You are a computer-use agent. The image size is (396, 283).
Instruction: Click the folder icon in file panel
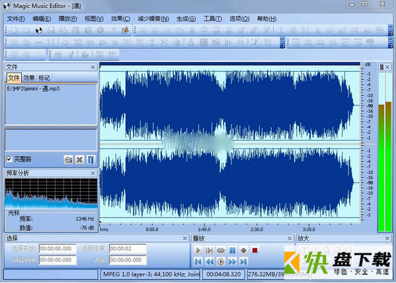pos(68,160)
